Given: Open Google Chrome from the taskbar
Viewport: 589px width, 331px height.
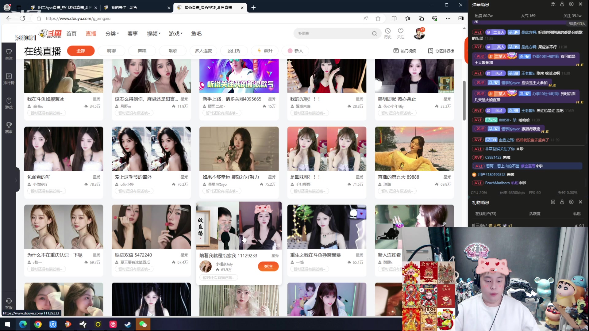Looking at the screenshot, I should 38,324.
